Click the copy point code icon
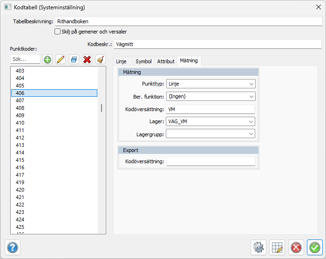 (74, 60)
